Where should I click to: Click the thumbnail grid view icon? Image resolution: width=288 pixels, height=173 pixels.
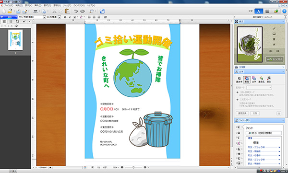[4, 21]
